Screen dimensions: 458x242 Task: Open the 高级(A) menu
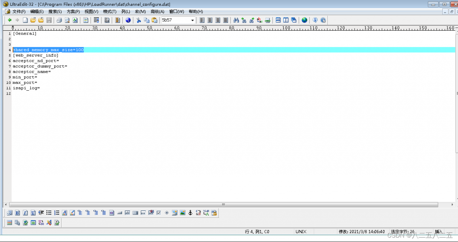point(157,11)
